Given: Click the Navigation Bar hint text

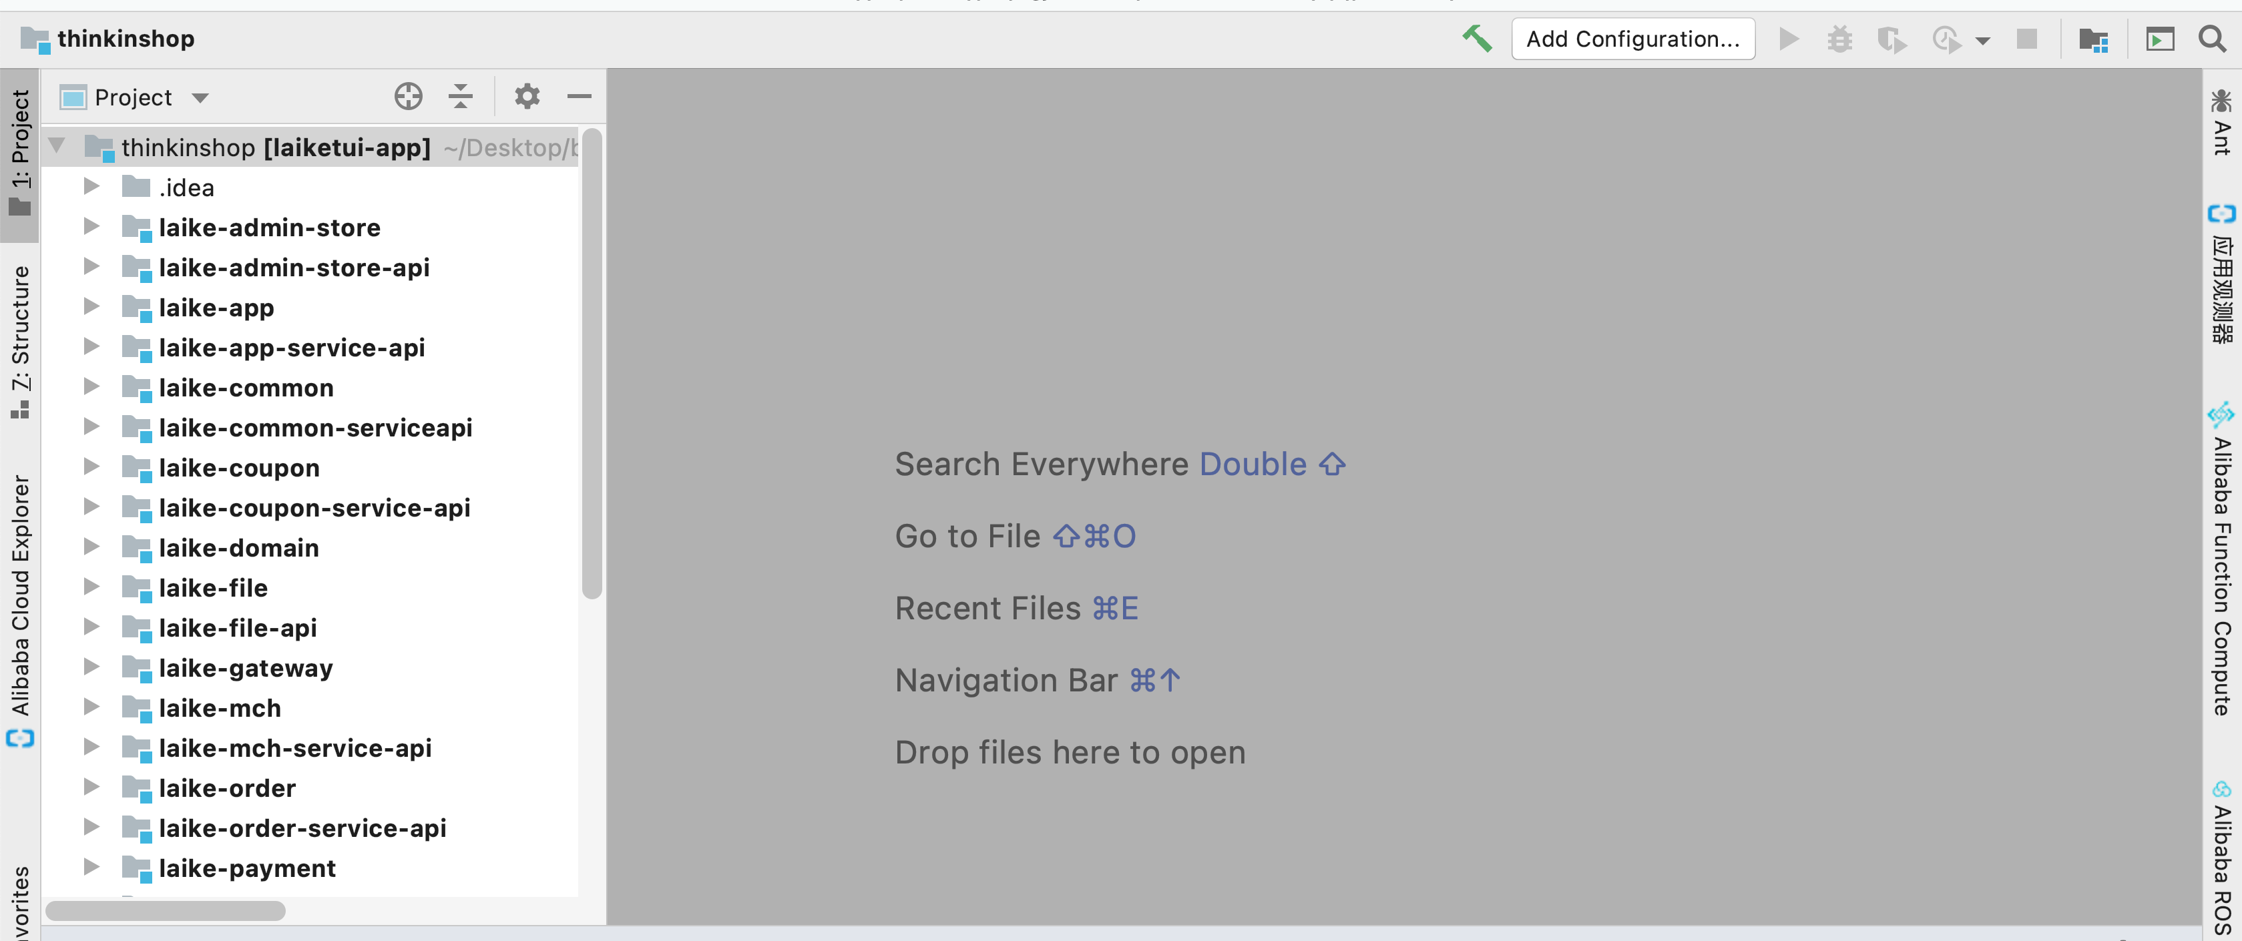Looking at the screenshot, I should pyautogui.click(x=1006, y=681).
